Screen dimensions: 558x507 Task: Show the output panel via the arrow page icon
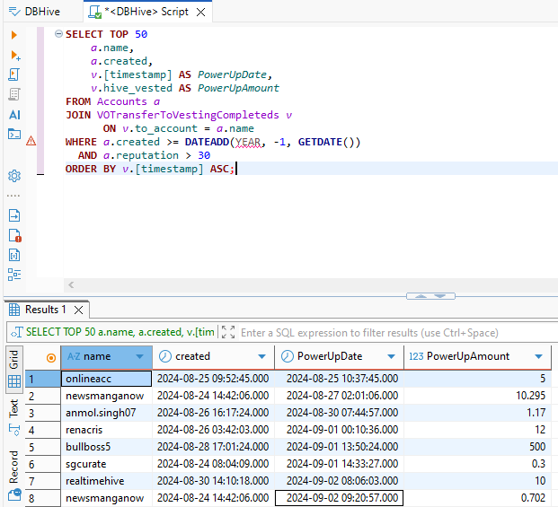(14, 215)
